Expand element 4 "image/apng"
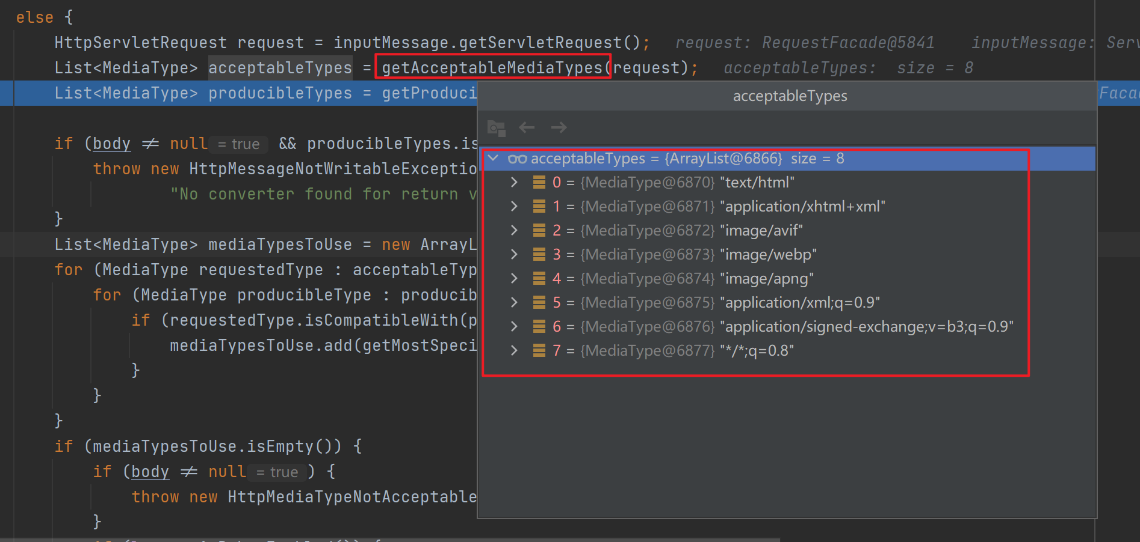 tap(514, 279)
